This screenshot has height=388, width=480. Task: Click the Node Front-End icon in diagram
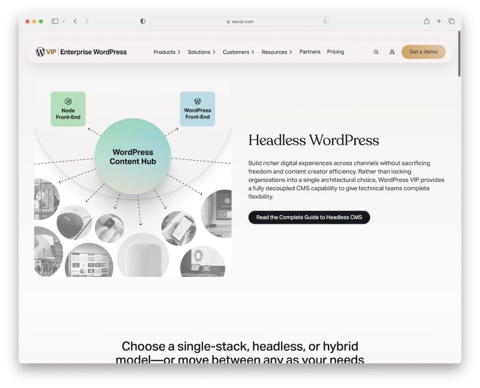tap(67, 108)
